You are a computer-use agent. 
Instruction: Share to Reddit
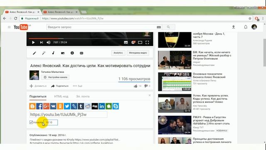point(88,106)
